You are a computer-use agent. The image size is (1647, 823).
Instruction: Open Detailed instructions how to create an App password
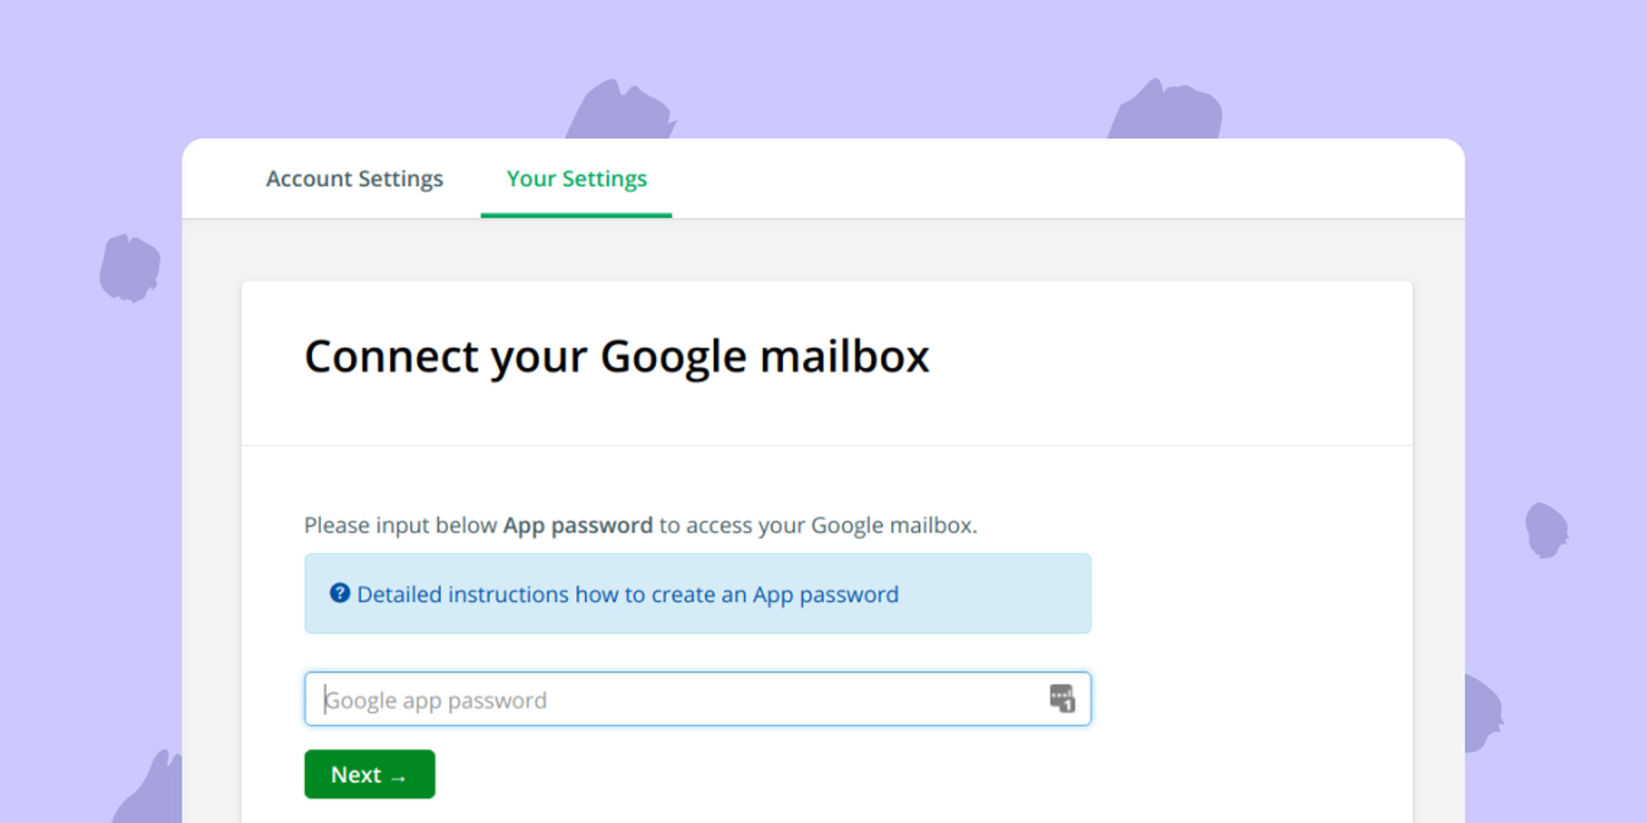point(628,594)
